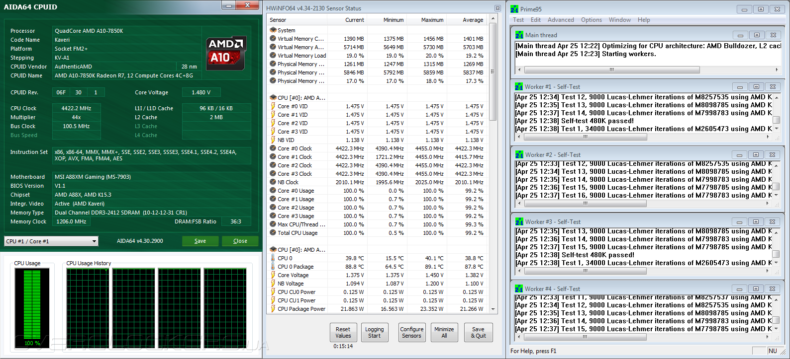The image size is (790, 359).
Task: Click the clock icon beside Core #3 Clock
Action: click(273, 173)
